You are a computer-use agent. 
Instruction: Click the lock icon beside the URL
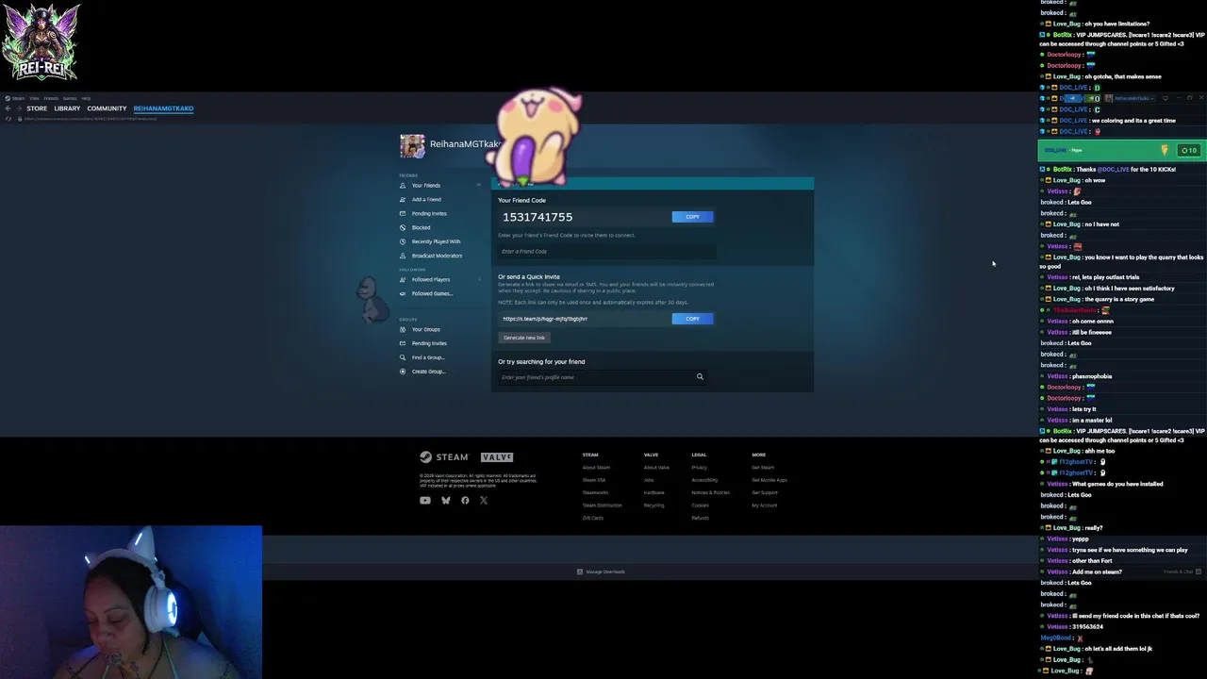pos(20,119)
